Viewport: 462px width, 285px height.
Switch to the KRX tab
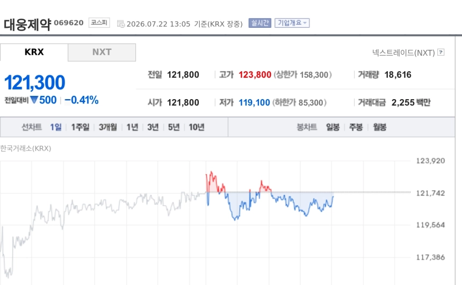34,52
